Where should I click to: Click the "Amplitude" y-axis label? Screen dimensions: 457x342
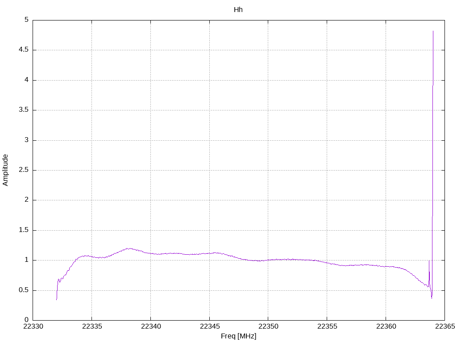tap(5, 170)
